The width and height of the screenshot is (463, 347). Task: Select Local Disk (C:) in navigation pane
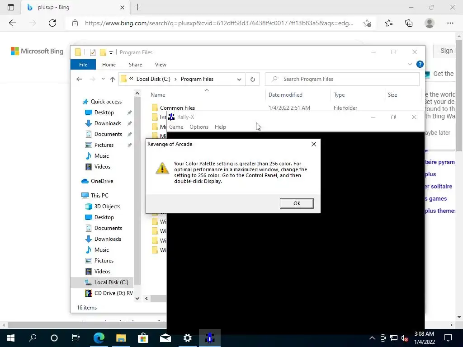click(111, 282)
